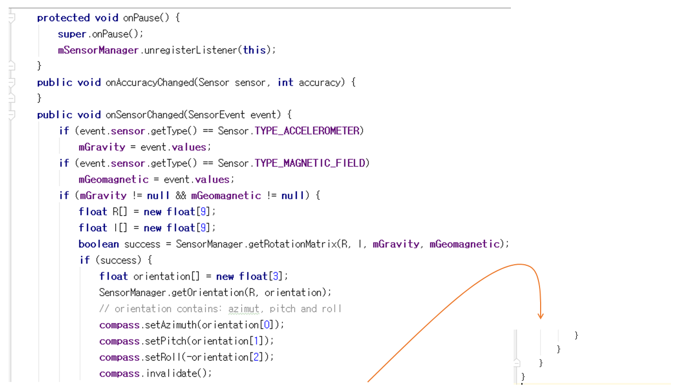Click fold end marker in right code snippet

517,363
